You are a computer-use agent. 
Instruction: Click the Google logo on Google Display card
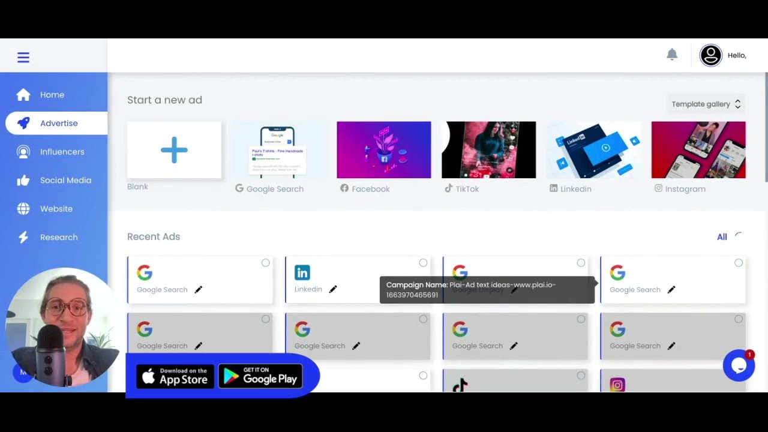tap(460, 271)
